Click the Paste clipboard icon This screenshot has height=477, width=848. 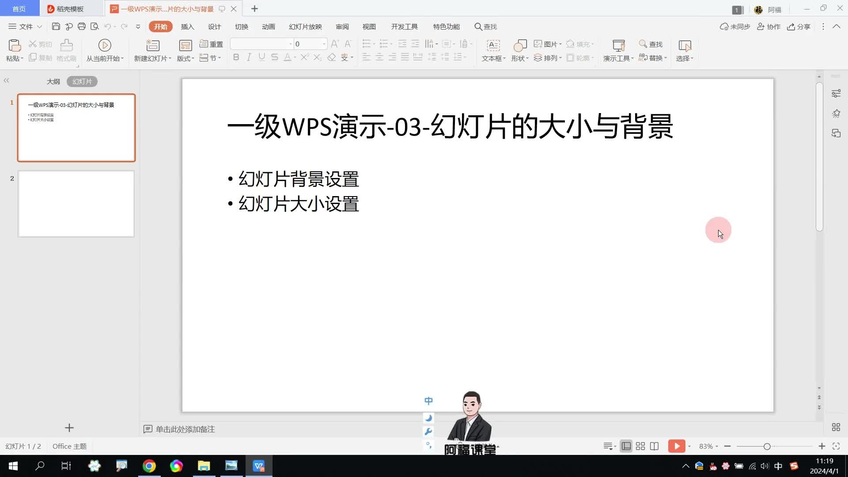(14, 45)
